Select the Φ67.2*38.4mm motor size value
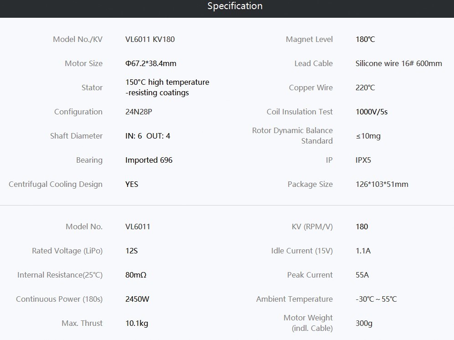454x340 pixels. pyautogui.click(x=151, y=63)
